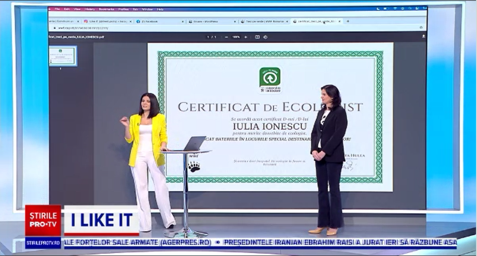Open the Profiles menu
This screenshot has height=256, width=477.
pos(124,9)
